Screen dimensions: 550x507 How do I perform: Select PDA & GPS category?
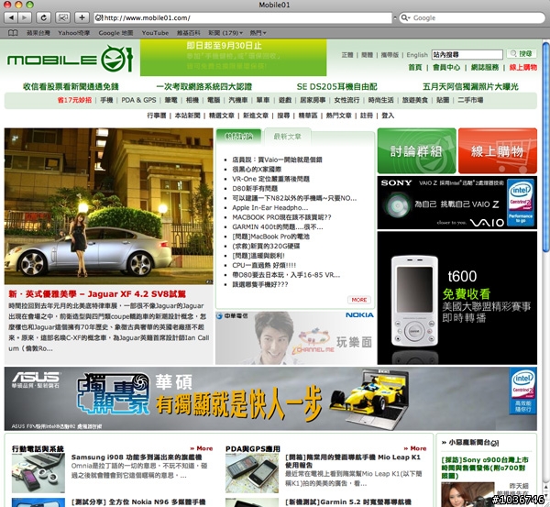[x=138, y=100]
